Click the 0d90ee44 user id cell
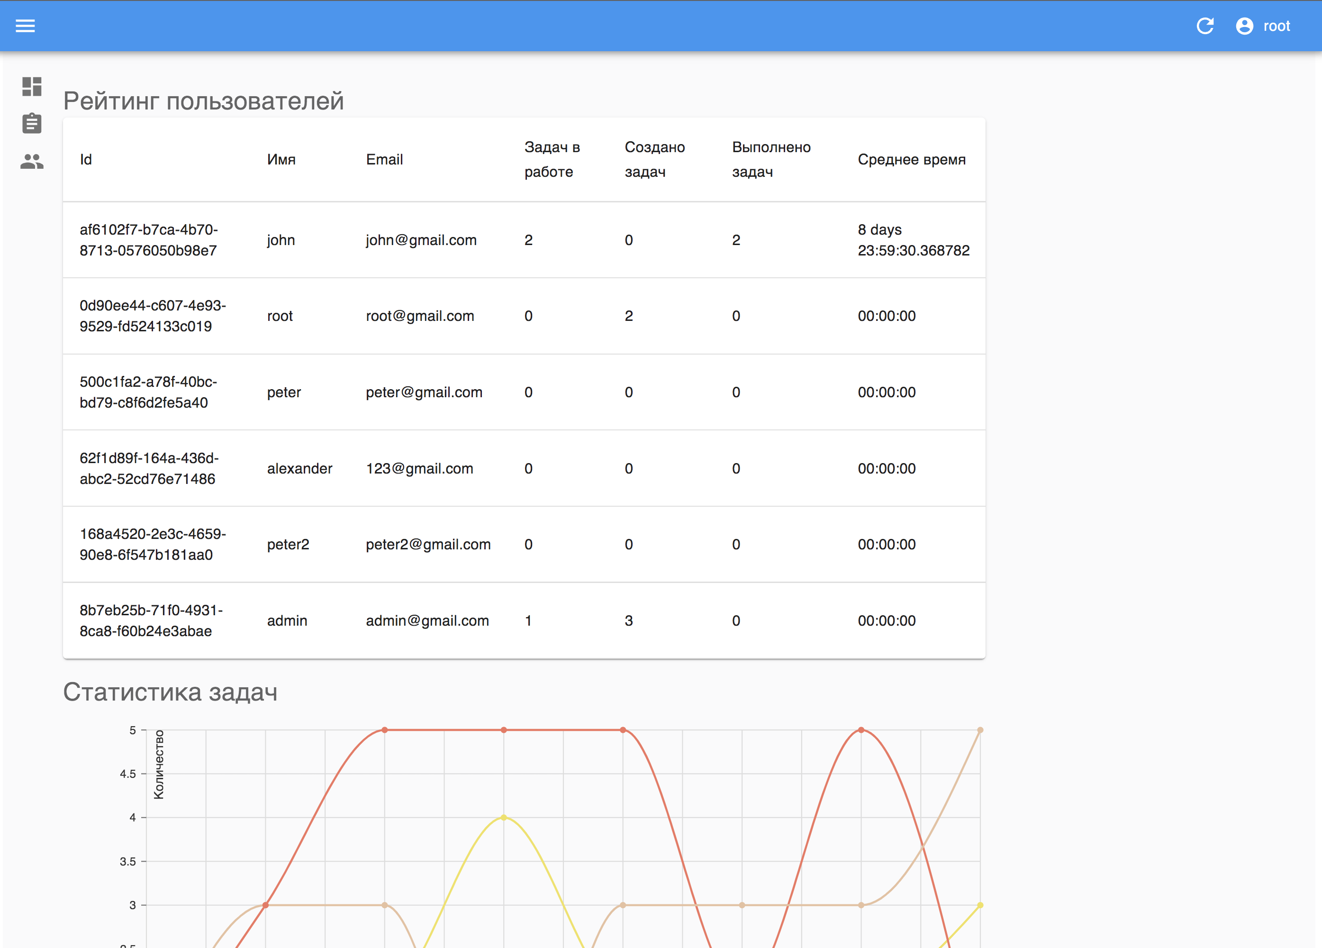The width and height of the screenshot is (1322, 948). tap(153, 316)
